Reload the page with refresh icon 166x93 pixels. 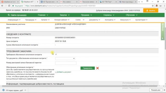9,6
